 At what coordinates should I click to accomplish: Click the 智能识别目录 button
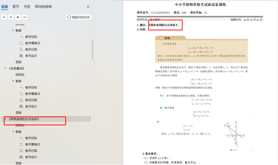pyautogui.click(x=78, y=17)
